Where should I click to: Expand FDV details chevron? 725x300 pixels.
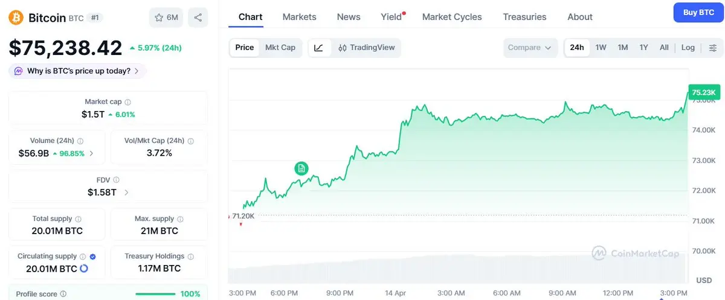[126, 193]
